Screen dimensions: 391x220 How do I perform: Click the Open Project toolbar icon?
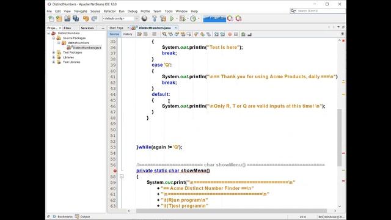[67, 18]
